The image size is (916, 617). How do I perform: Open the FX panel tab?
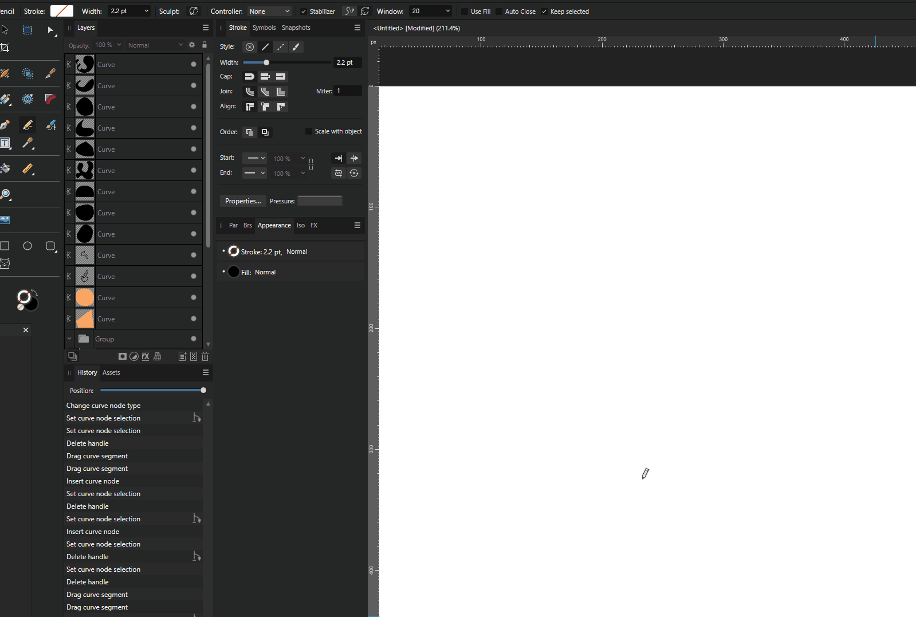pyautogui.click(x=314, y=225)
